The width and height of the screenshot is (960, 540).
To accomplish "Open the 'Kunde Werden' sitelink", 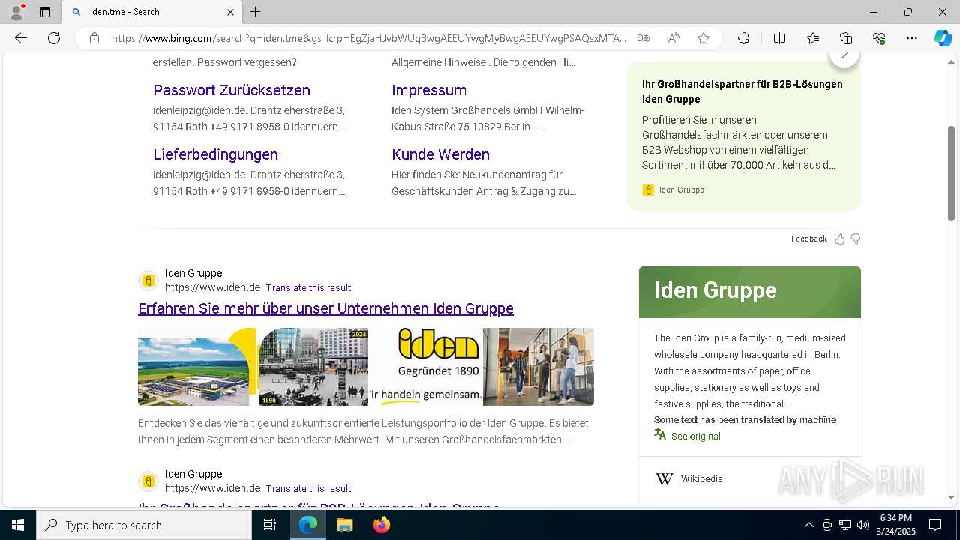I will click(x=440, y=154).
